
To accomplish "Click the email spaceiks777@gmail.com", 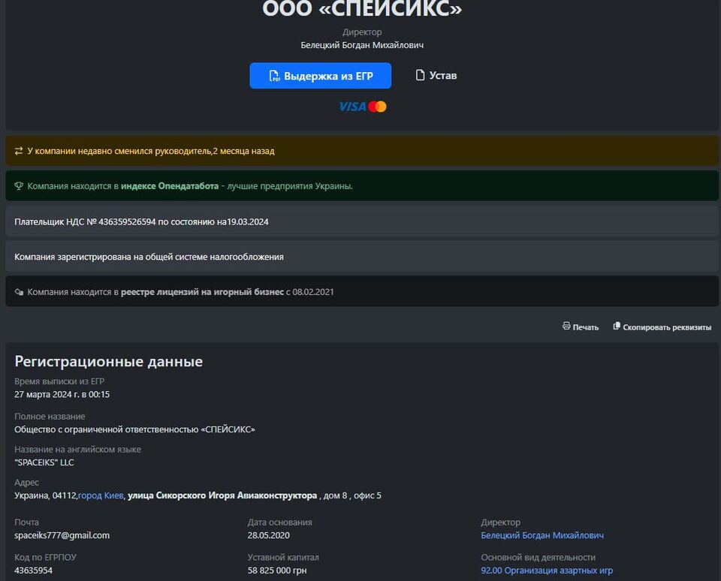I will coord(62,535).
